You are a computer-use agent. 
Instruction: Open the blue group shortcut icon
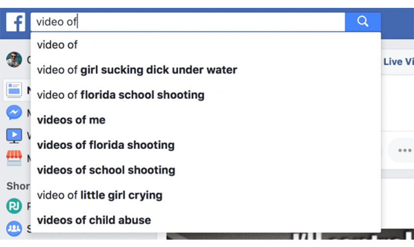(14, 228)
